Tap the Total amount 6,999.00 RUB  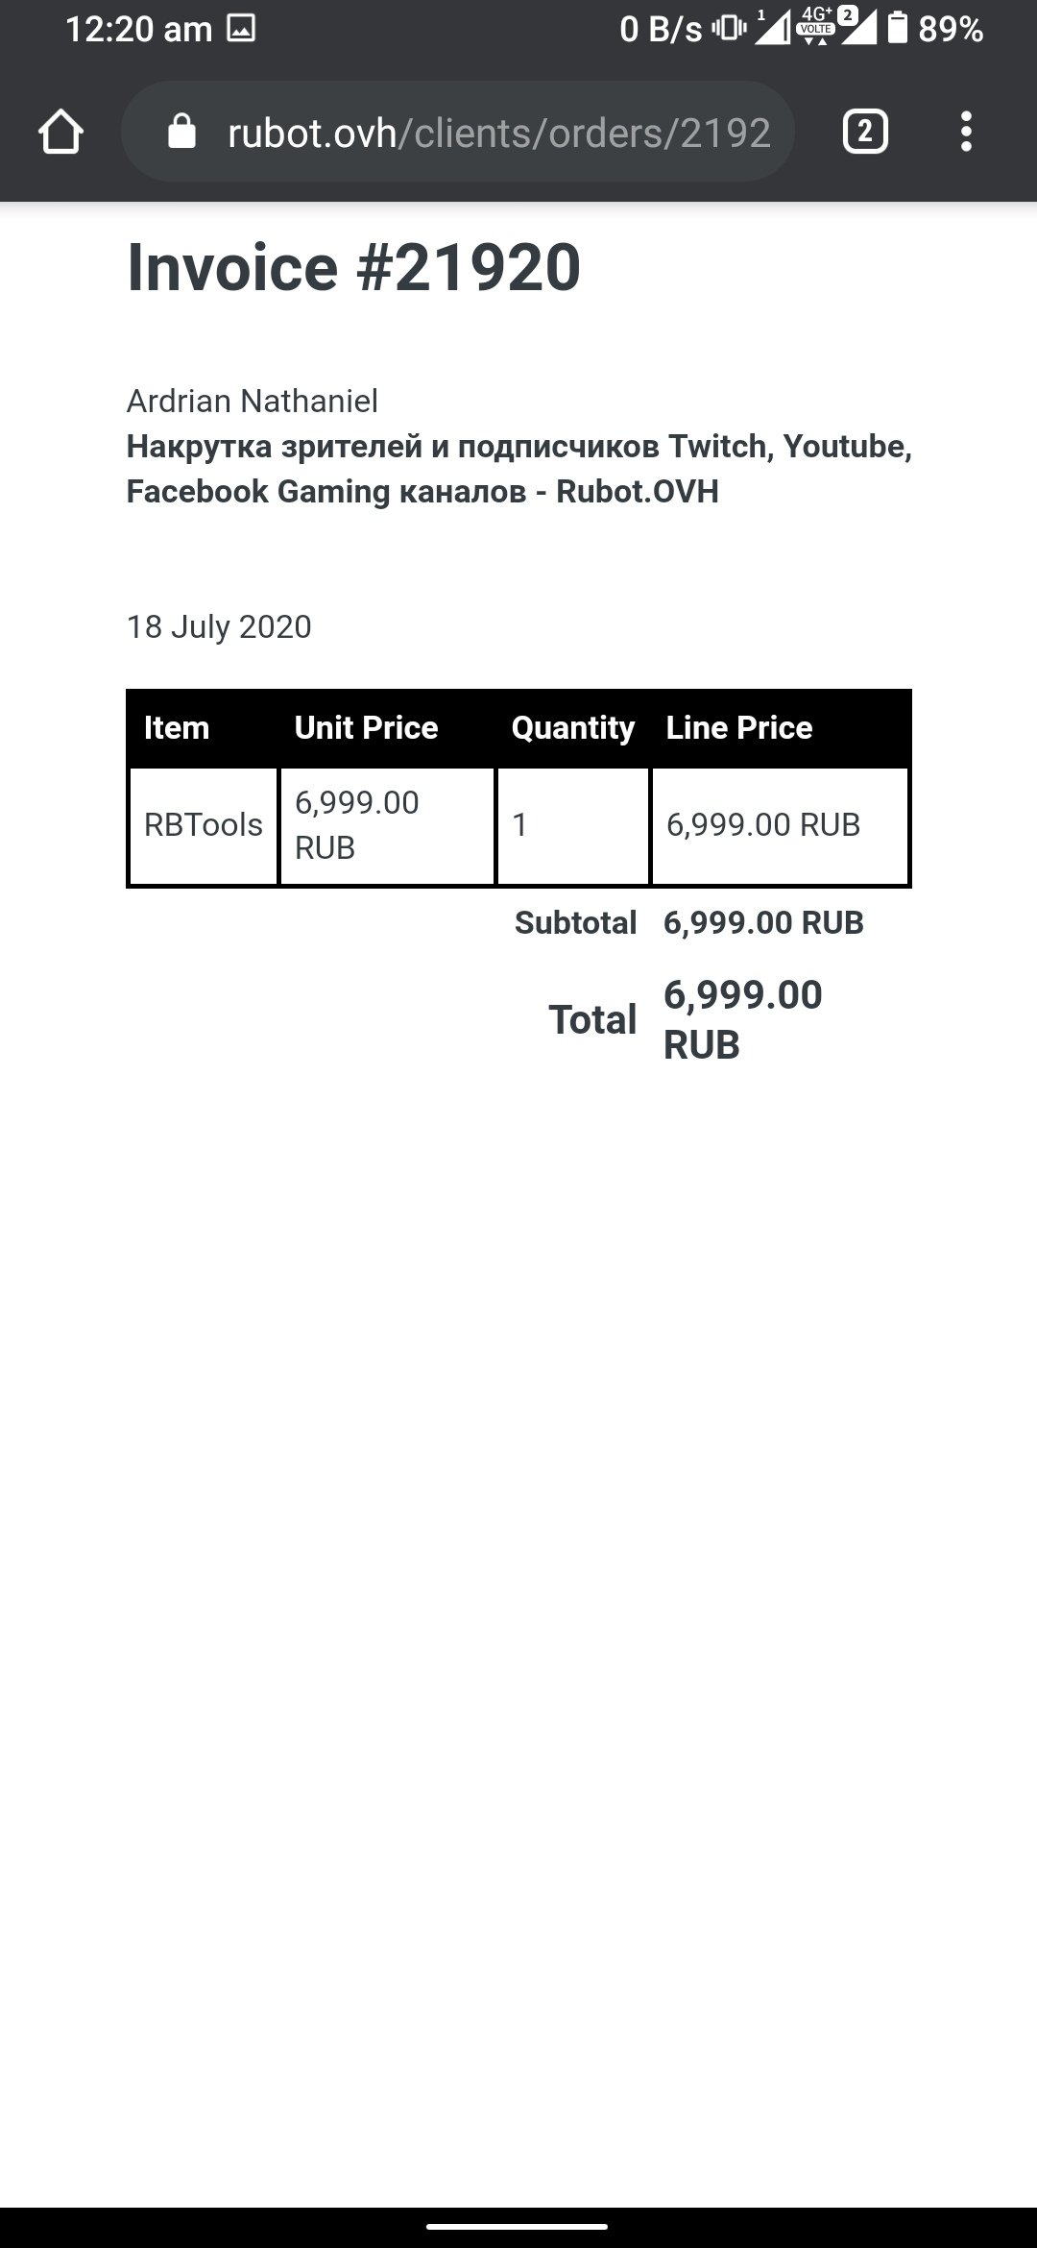pos(742,1019)
